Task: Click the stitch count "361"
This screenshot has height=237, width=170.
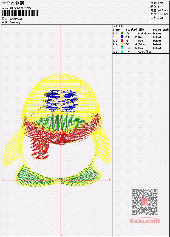Action: 127,41
